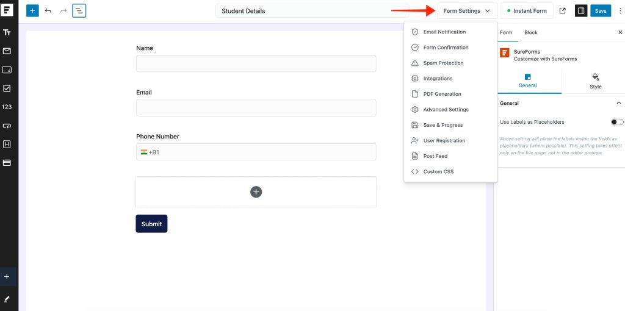Click the Phone Number field label

[x=157, y=137]
